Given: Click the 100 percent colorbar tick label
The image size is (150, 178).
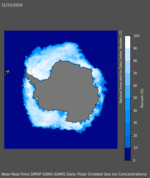Looking at the screenshot, I should pyautogui.click(x=136, y=36).
